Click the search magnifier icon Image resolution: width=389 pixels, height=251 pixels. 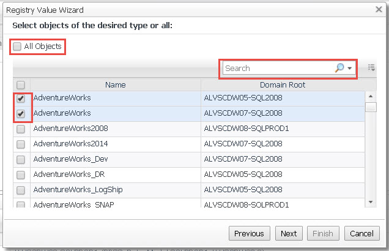click(339, 69)
